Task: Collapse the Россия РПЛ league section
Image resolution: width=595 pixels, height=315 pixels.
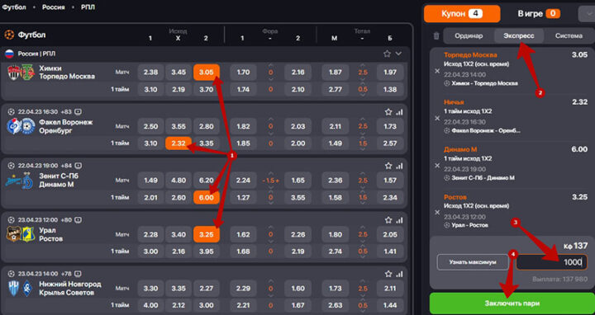Action: click(x=398, y=54)
